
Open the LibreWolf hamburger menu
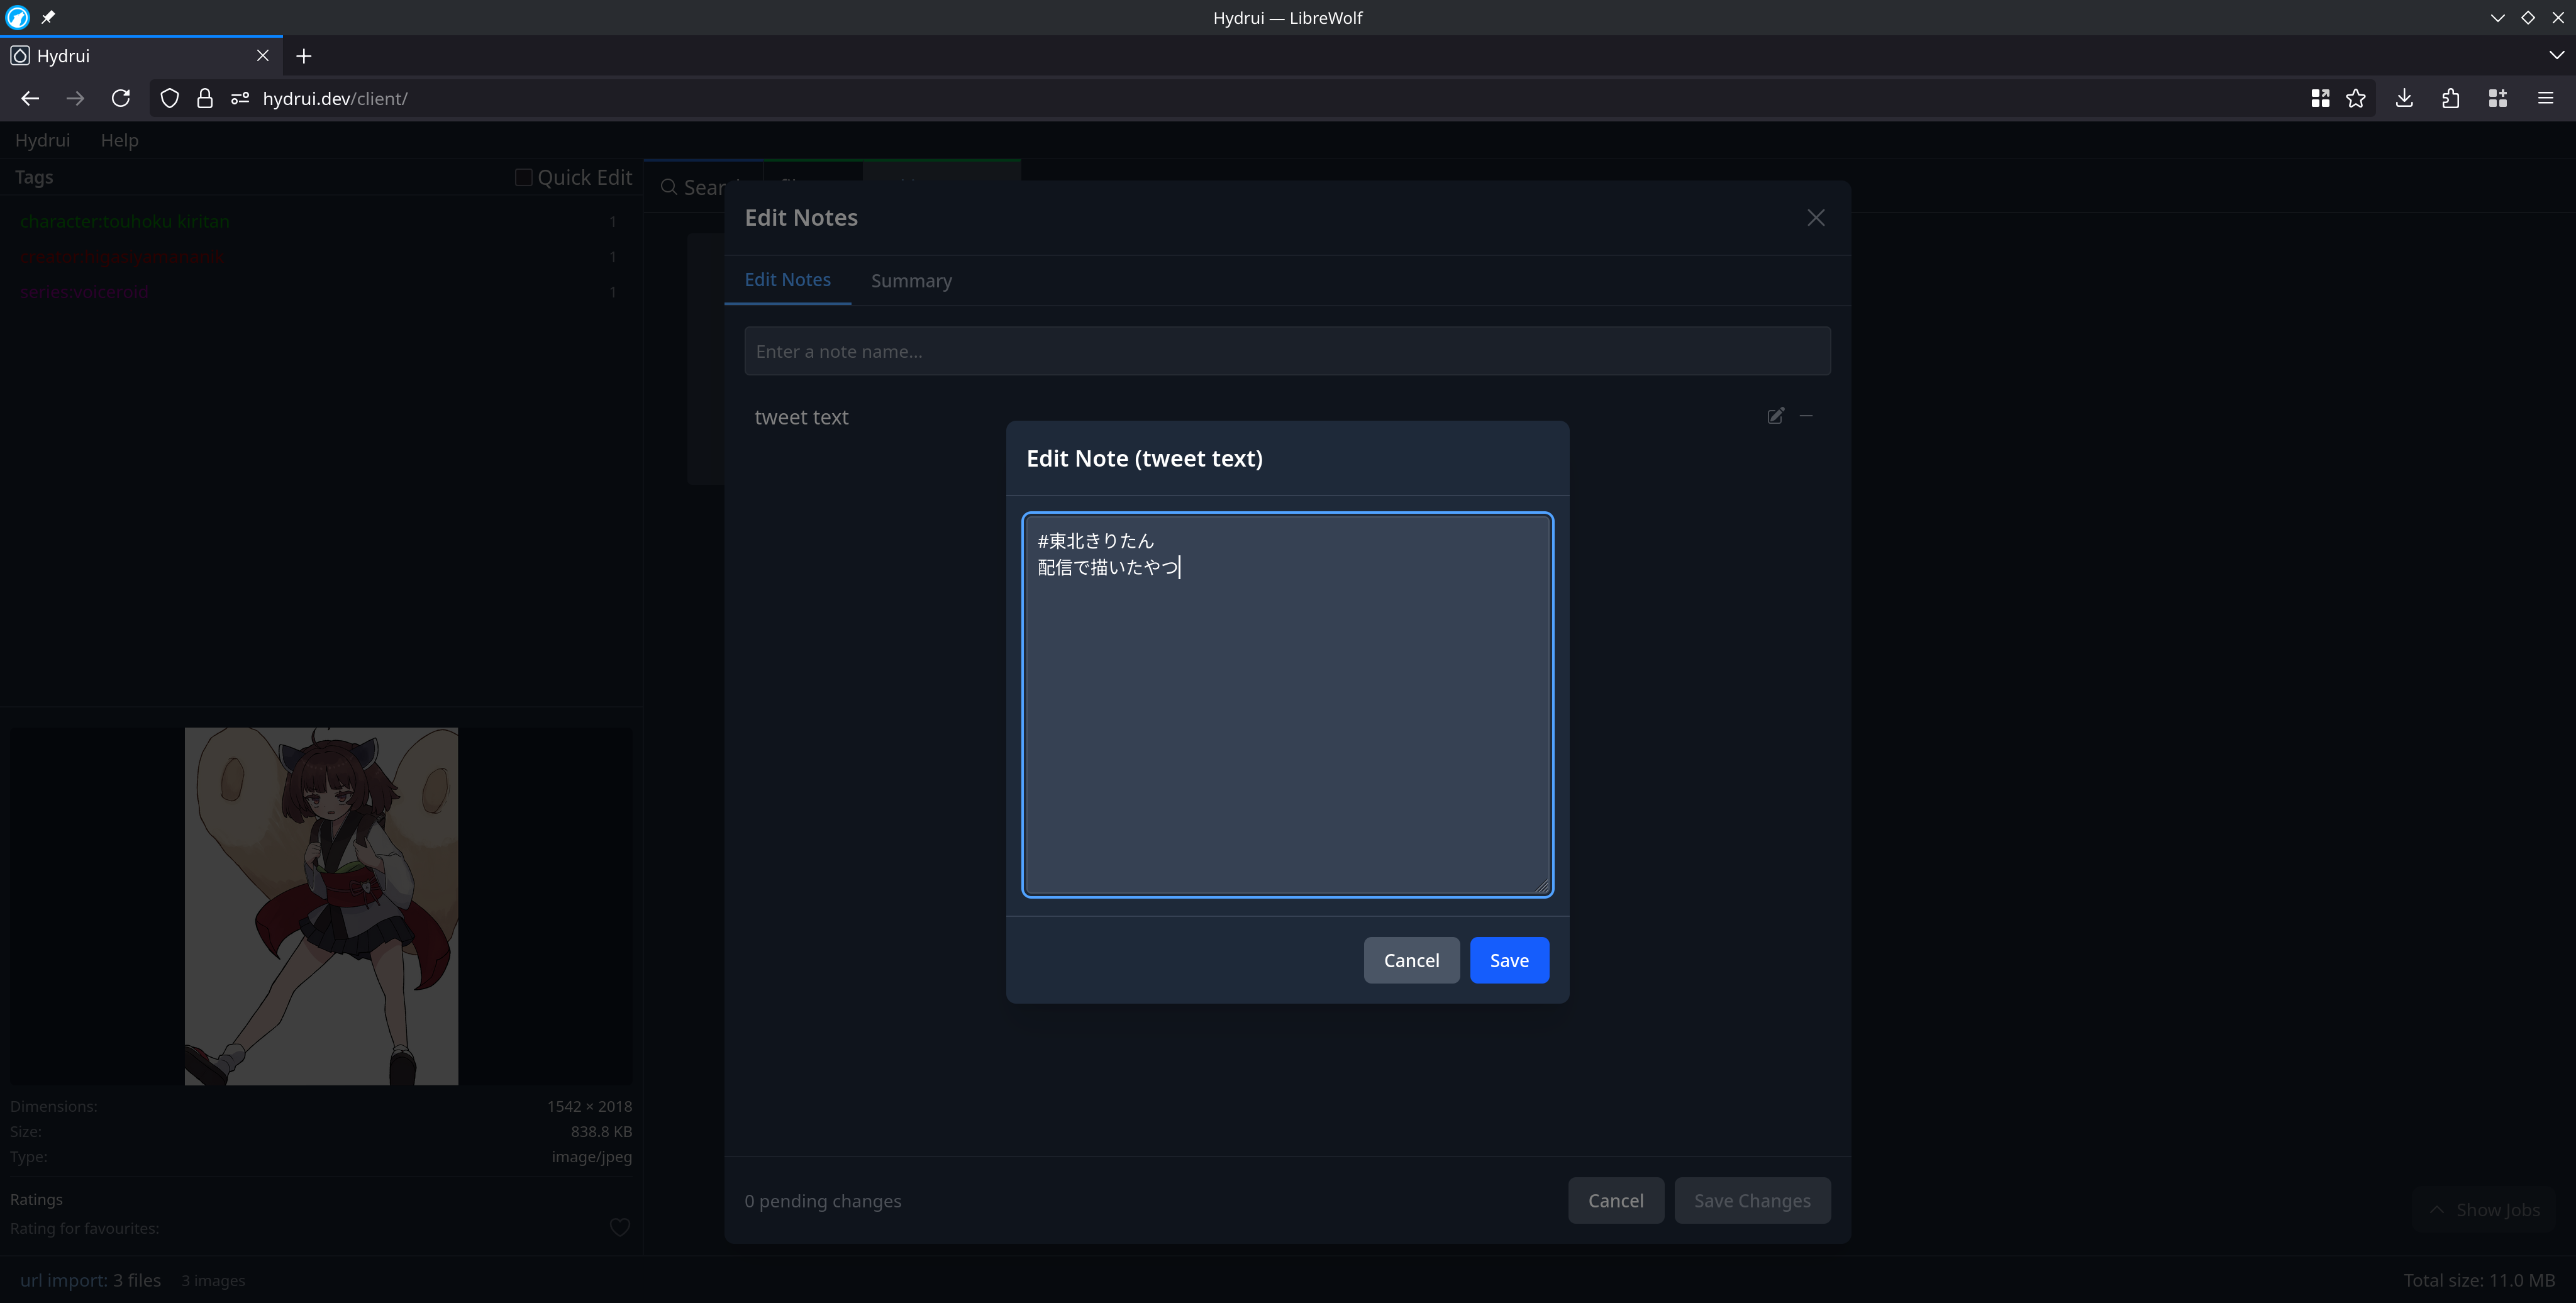[x=2545, y=98]
